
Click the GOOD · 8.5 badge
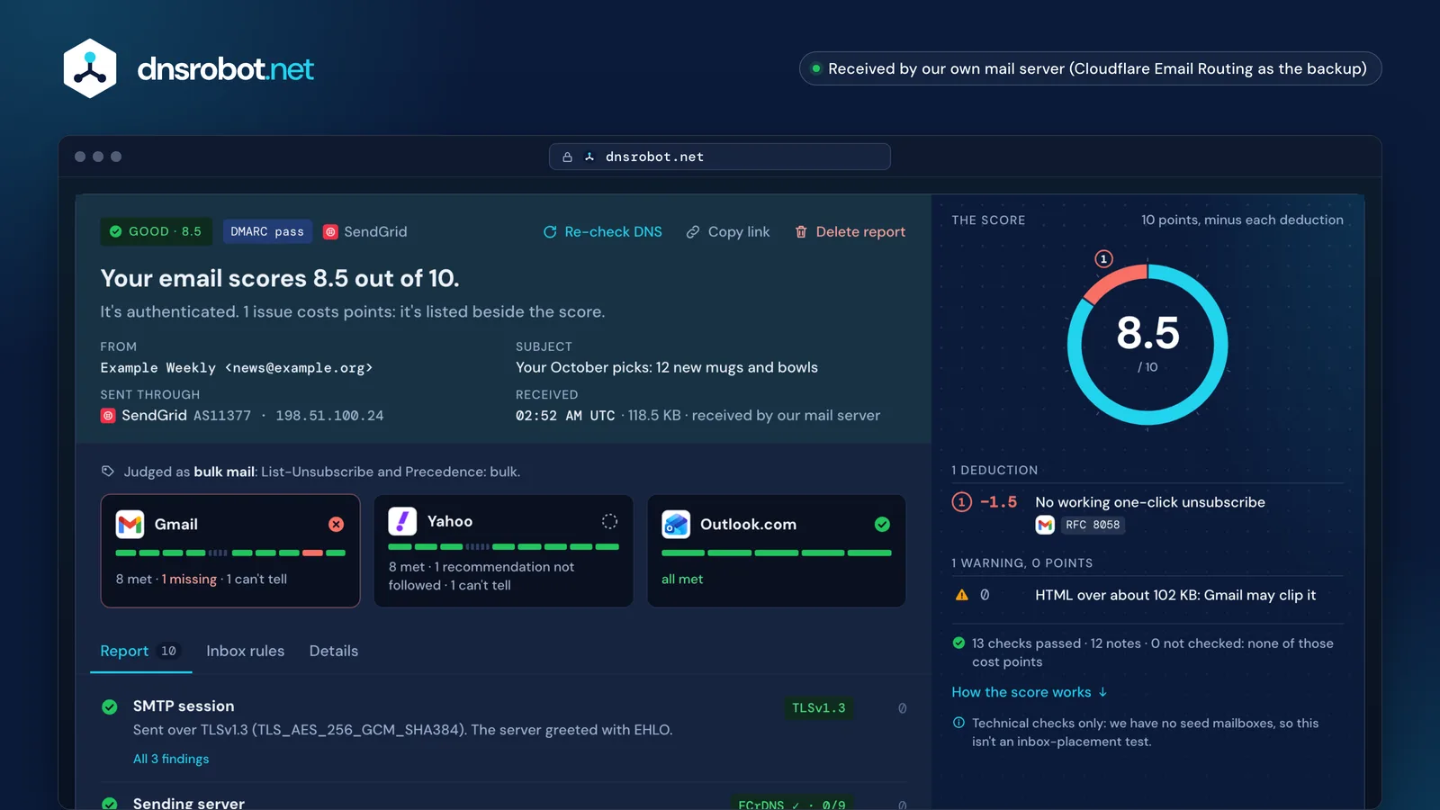(x=157, y=231)
